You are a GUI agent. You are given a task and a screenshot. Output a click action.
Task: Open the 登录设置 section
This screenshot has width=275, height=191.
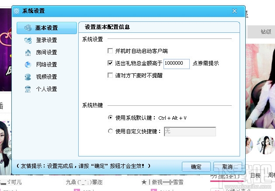pos(46,40)
